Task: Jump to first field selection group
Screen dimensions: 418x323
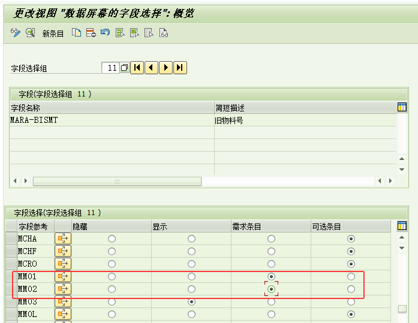Action: [137, 68]
